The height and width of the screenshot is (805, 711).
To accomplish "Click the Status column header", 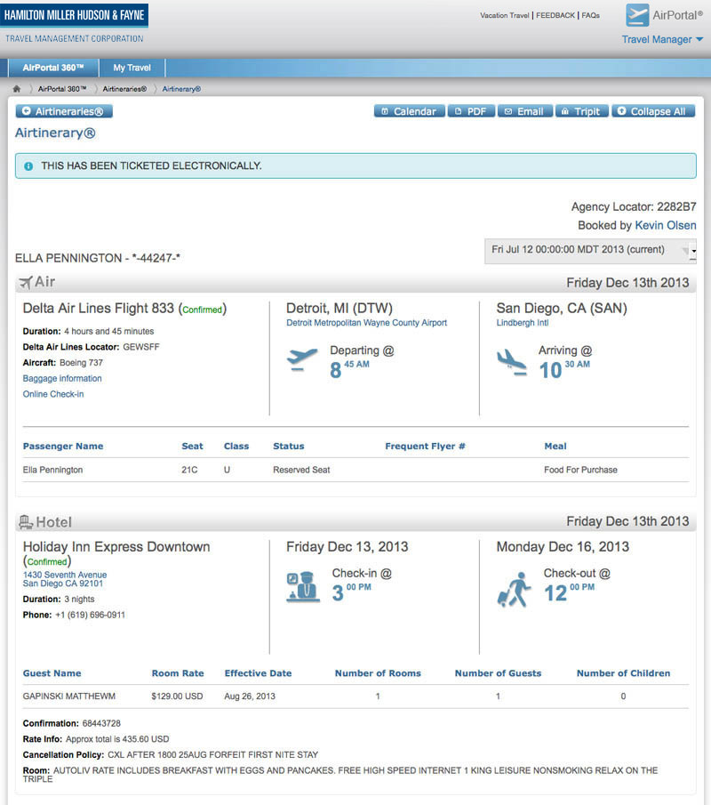I will tap(289, 447).
